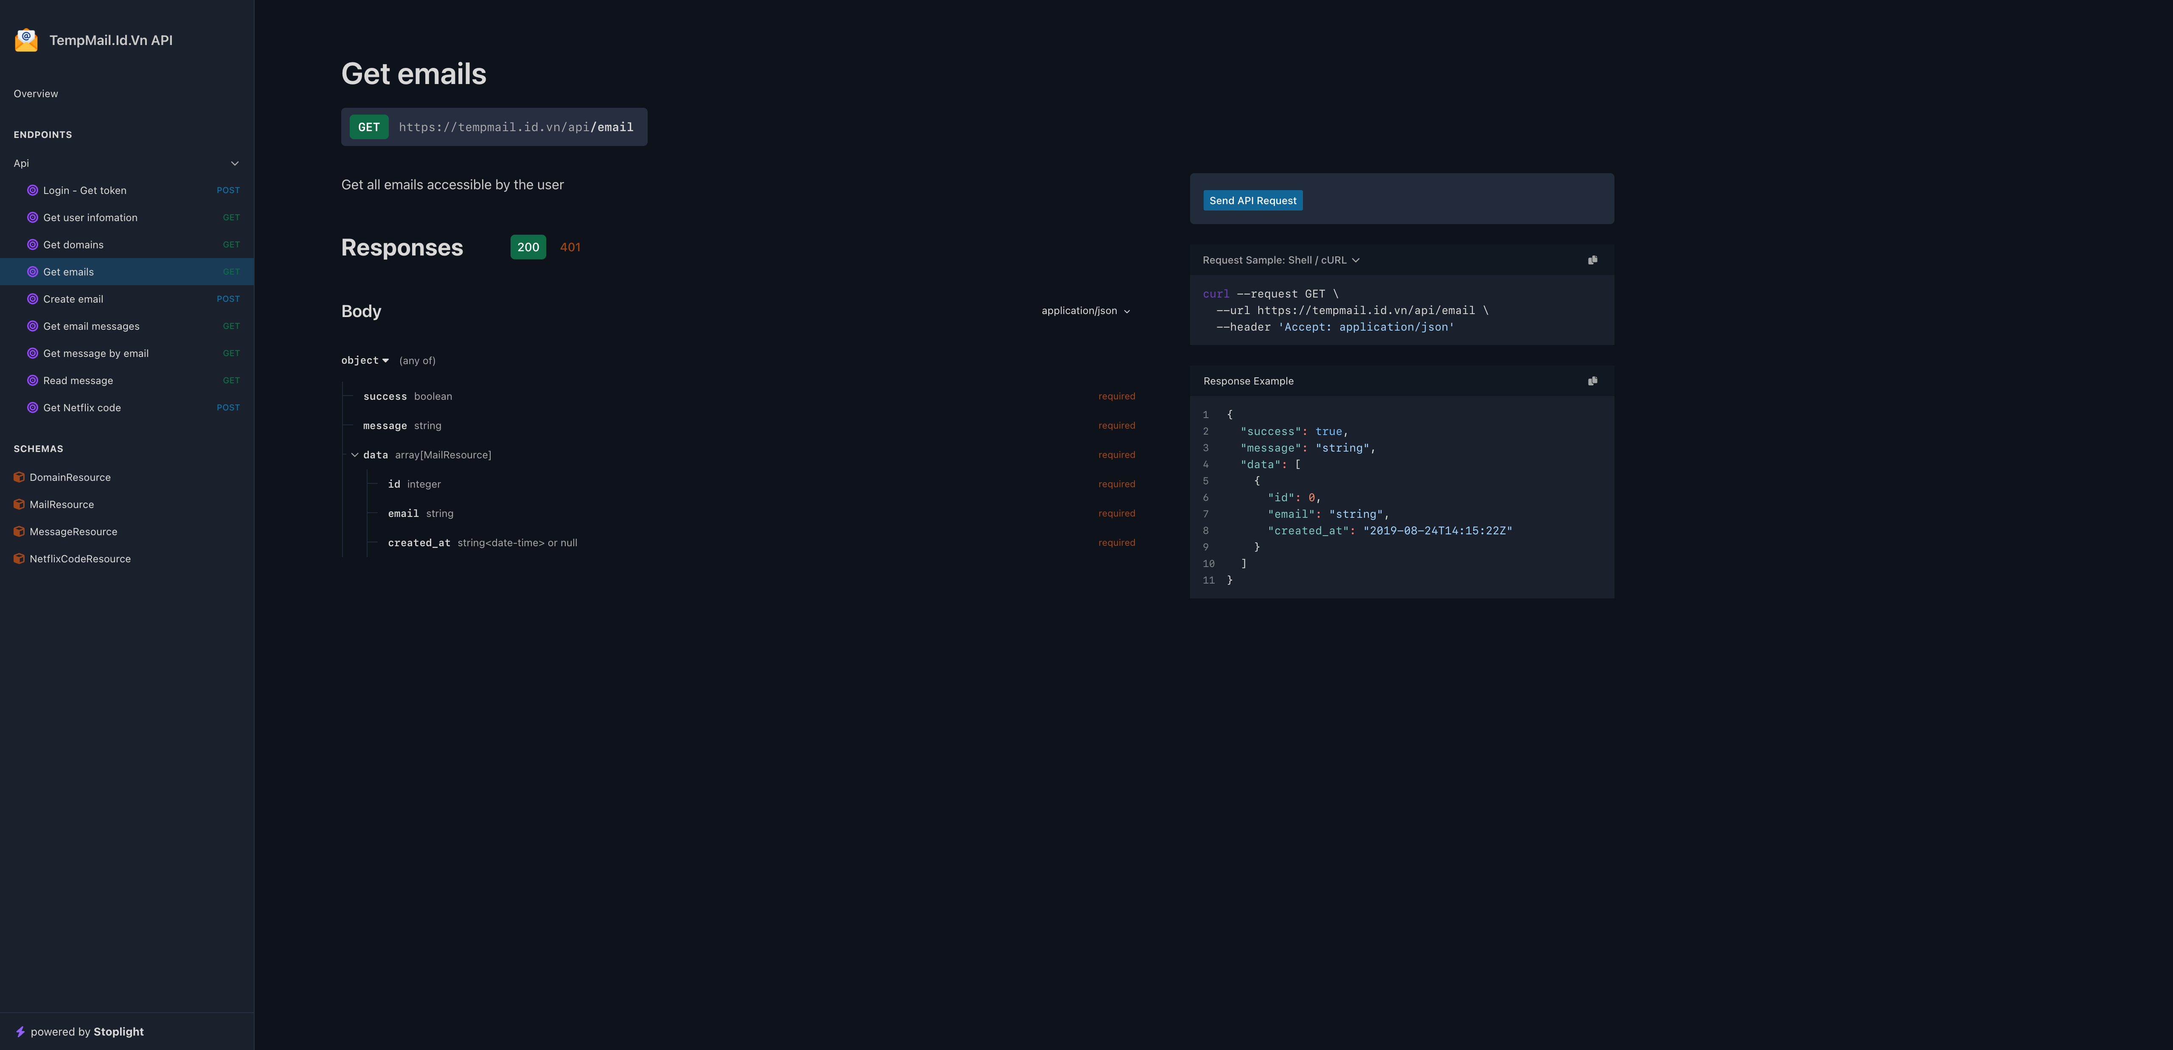Click the DomainResource schema cube icon
Image resolution: width=2173 pixels, height=1050 pixels.
[x=20, y=477]
